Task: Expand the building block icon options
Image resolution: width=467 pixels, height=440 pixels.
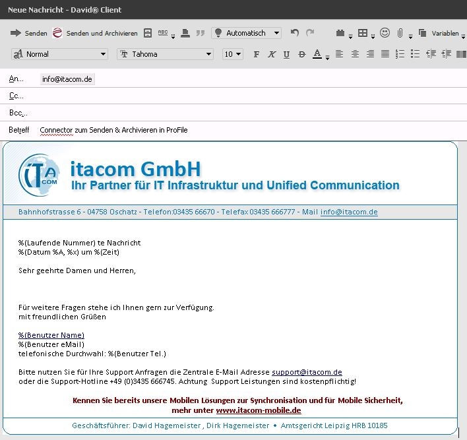Action: [350, 37]
